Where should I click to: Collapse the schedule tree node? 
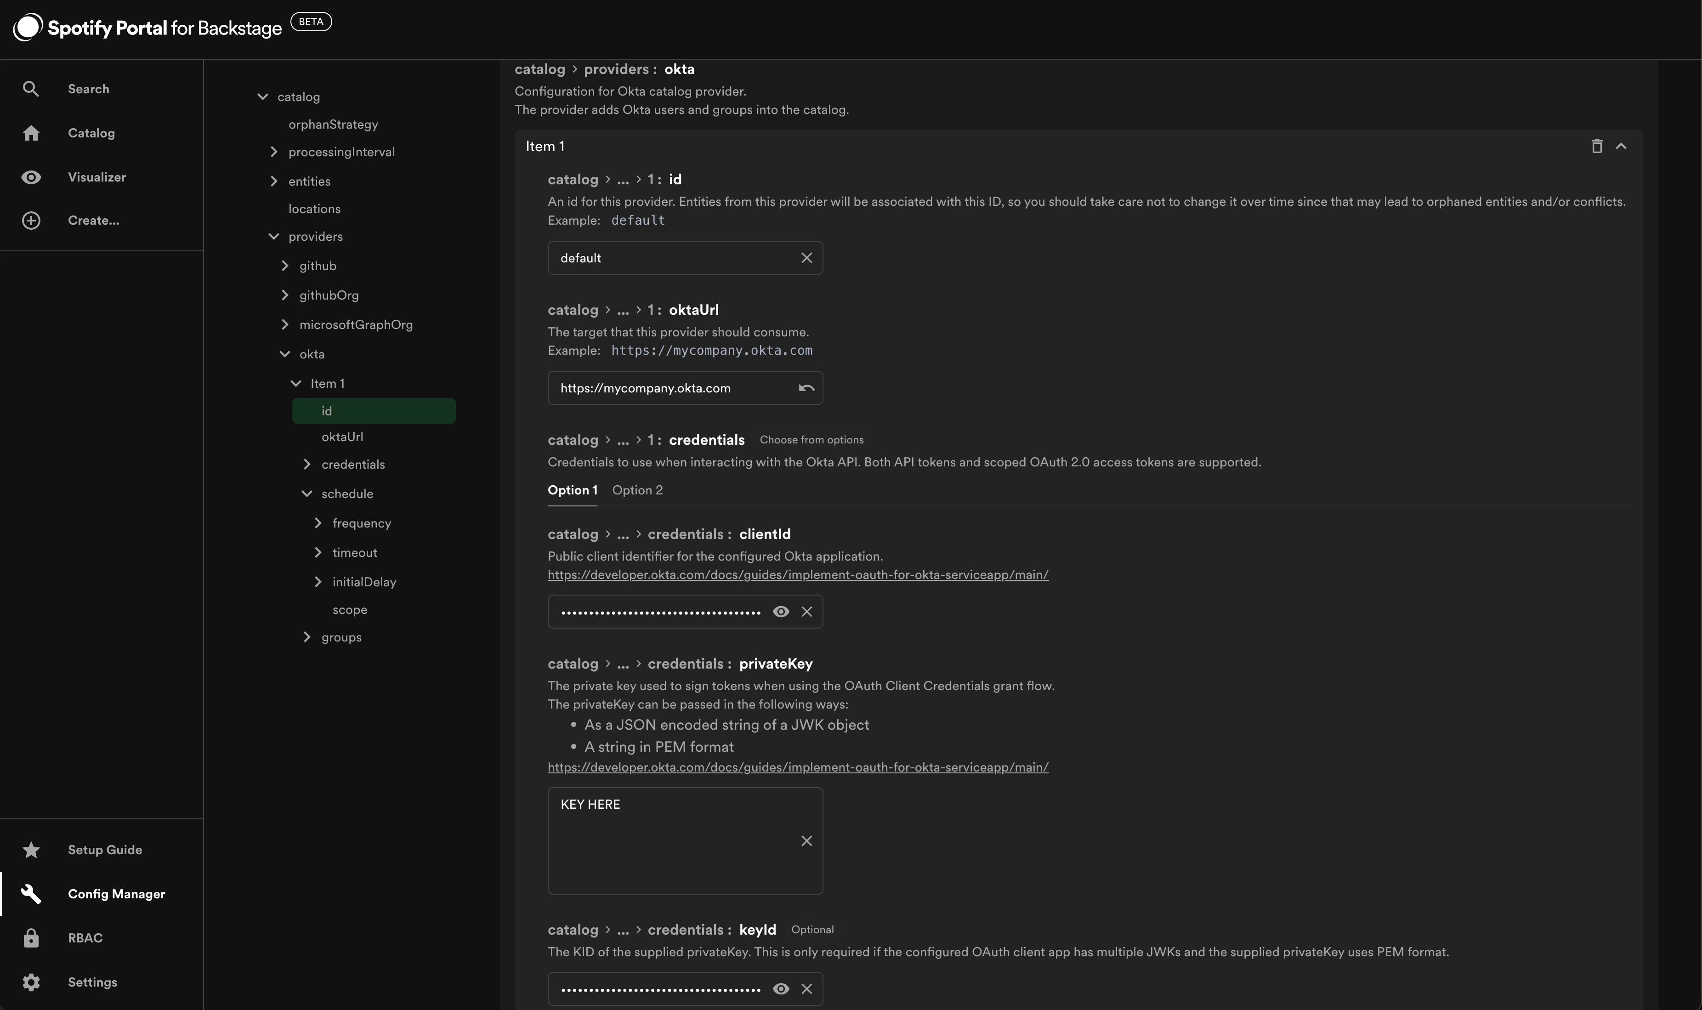pyautogui.click(x=307, y=494)
